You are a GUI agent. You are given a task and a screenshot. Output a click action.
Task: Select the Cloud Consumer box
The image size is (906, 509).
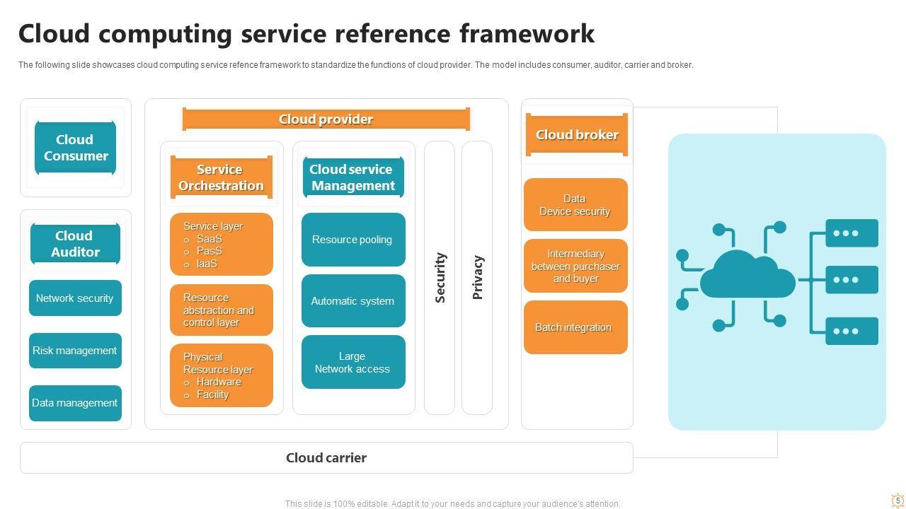[x=75, y=148]
